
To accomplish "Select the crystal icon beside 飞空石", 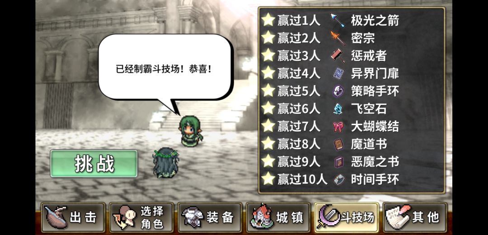I will [x=338, y=109].
